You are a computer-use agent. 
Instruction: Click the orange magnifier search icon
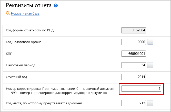click(x=8, y=13)
